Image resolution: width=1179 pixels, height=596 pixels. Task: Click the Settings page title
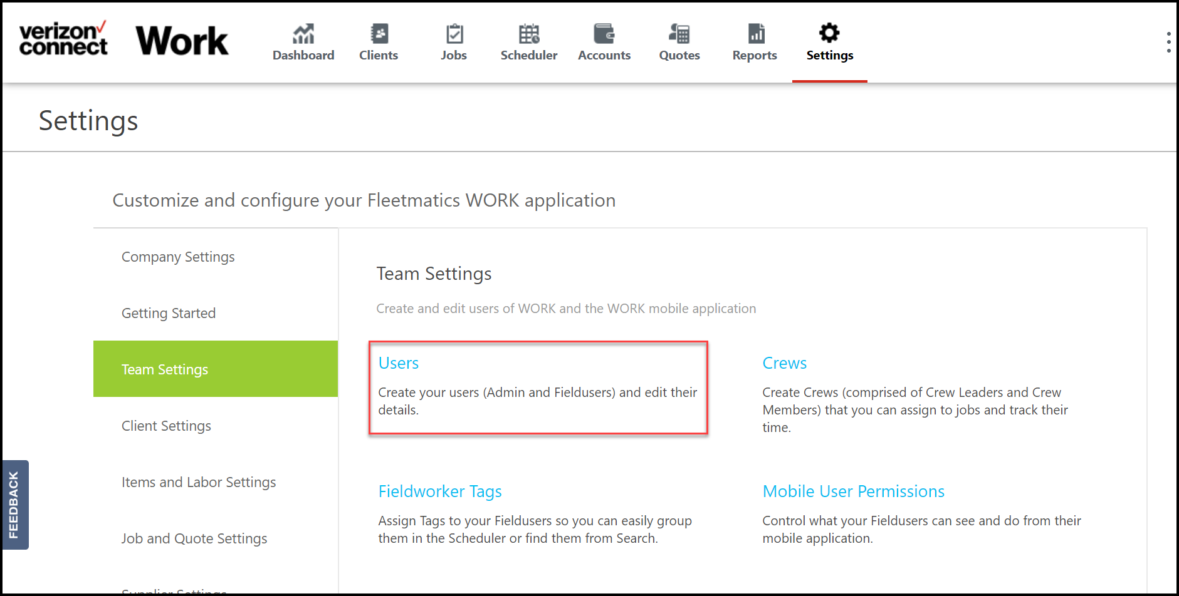88,121
